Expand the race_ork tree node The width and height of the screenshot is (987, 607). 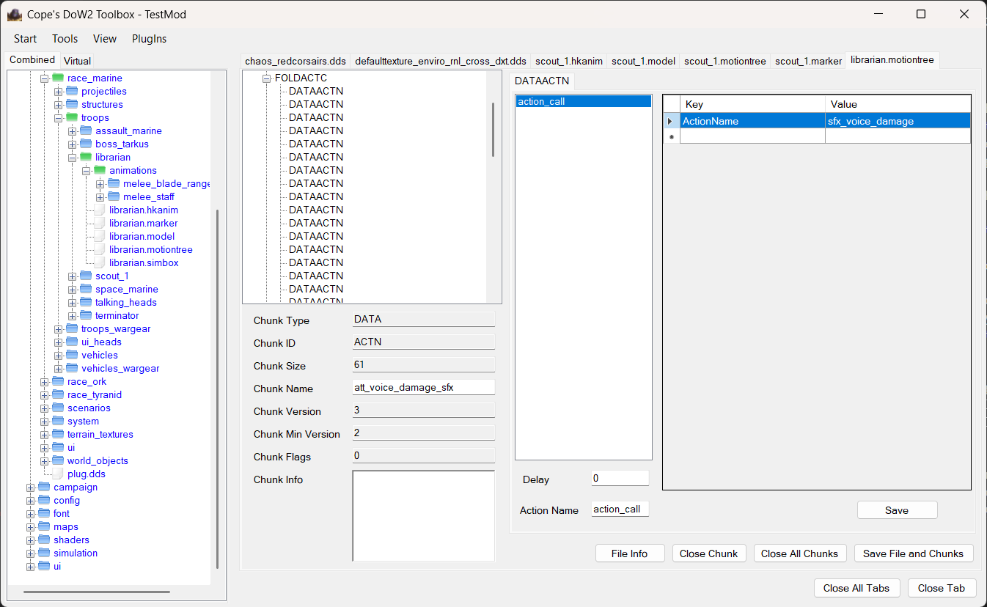tap(44, 381)
